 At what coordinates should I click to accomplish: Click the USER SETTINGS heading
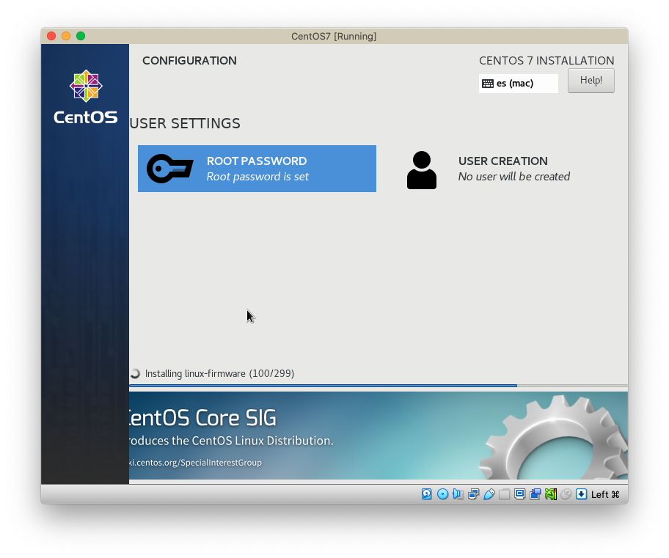[185, 123]
